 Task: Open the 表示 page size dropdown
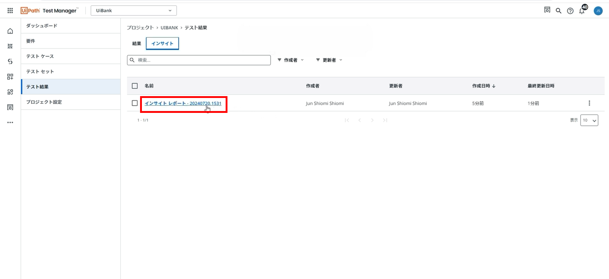(x=589, y=120)
